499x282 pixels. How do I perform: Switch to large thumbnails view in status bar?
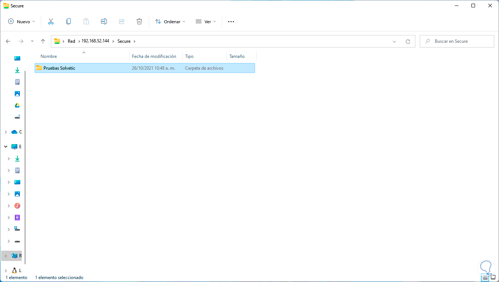(x=493, y=277)
